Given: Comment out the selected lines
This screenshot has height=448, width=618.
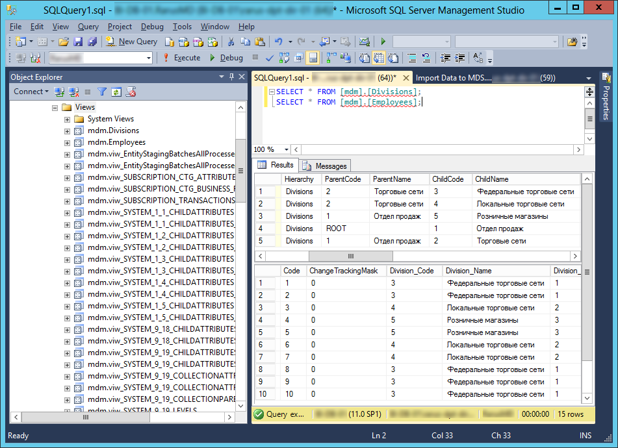Looking at the screenshot, I should pyautogui.click(x=412, y=58).
